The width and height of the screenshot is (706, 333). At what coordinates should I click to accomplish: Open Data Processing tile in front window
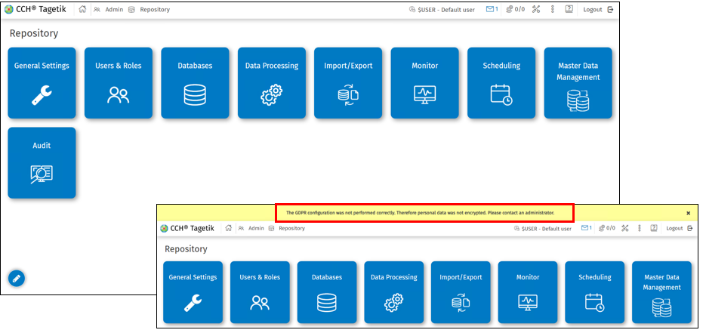click(394, 292)
